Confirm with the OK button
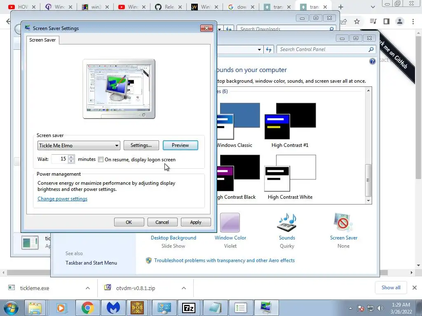Screen dimensions: 422x316 [129, 222]
